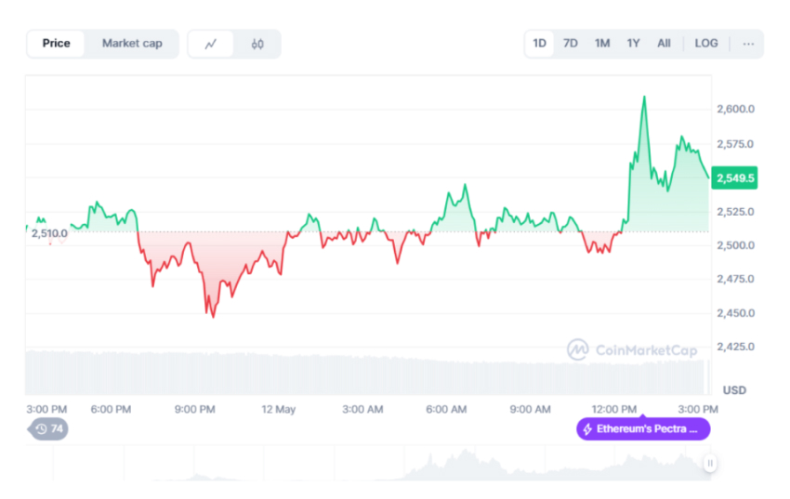Click the USD currency label
The width and height of the screenshot is (790, 499).
(734, 390)
